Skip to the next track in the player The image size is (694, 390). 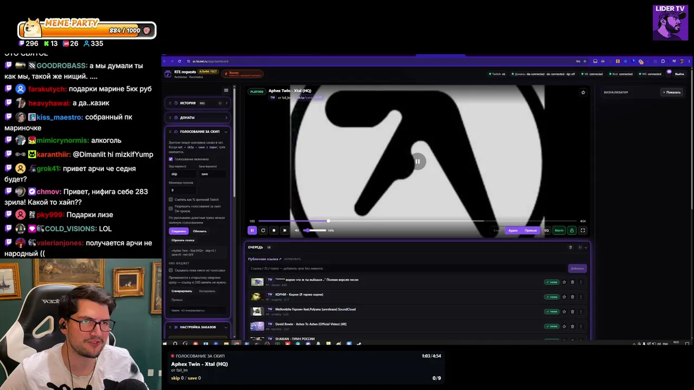285,230
